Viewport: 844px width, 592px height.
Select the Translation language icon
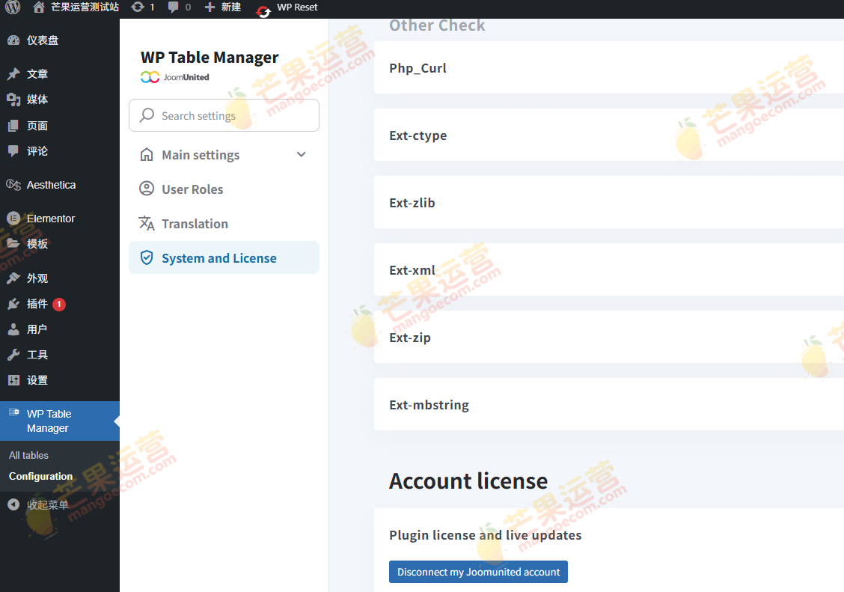(x=147, y=223)
